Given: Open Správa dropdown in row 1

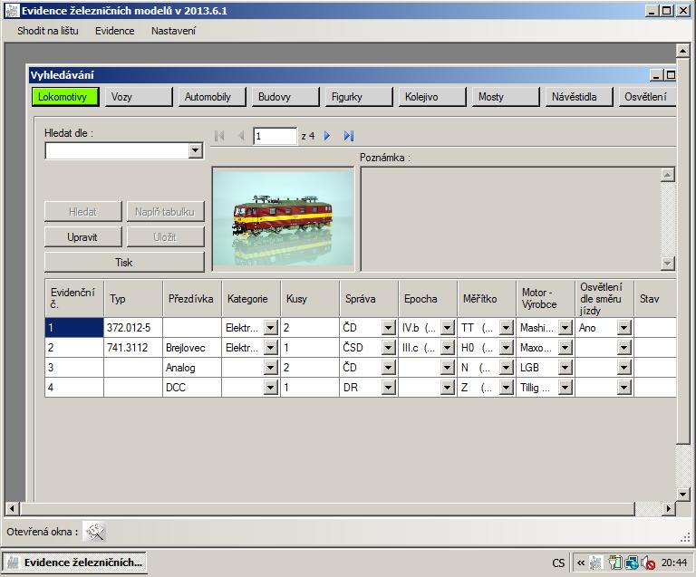Looking at the screenshot, I should pos(389,328).
